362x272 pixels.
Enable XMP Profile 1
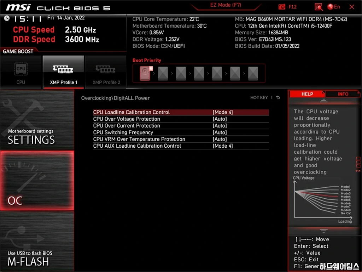(x=64, y=72)
